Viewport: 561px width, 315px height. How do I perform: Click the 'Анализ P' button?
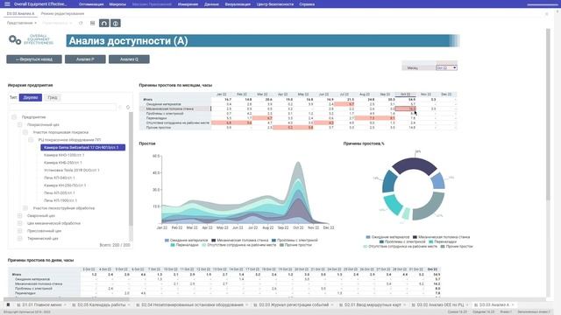[x=85, y=59]
